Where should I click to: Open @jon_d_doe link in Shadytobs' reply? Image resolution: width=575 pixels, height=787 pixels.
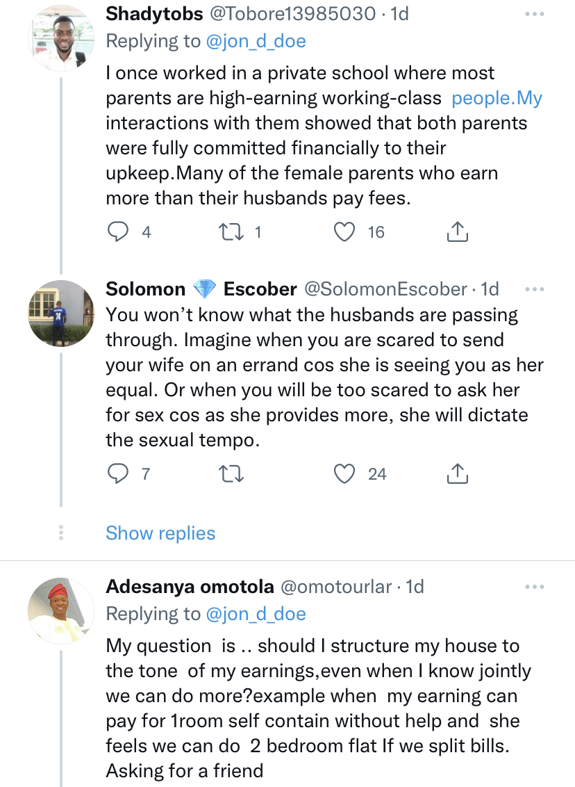(256, 42)
